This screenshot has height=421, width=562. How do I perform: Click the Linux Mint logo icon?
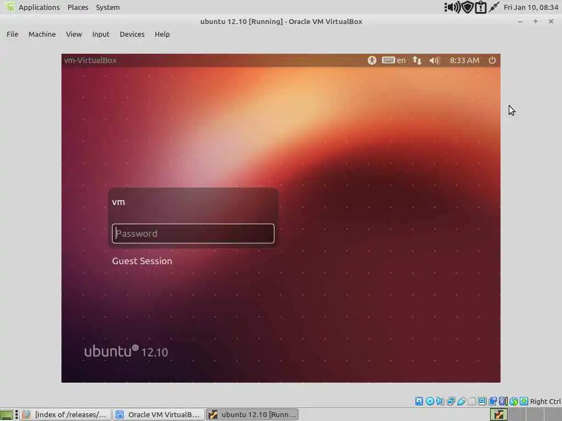[x=10, y=7]
